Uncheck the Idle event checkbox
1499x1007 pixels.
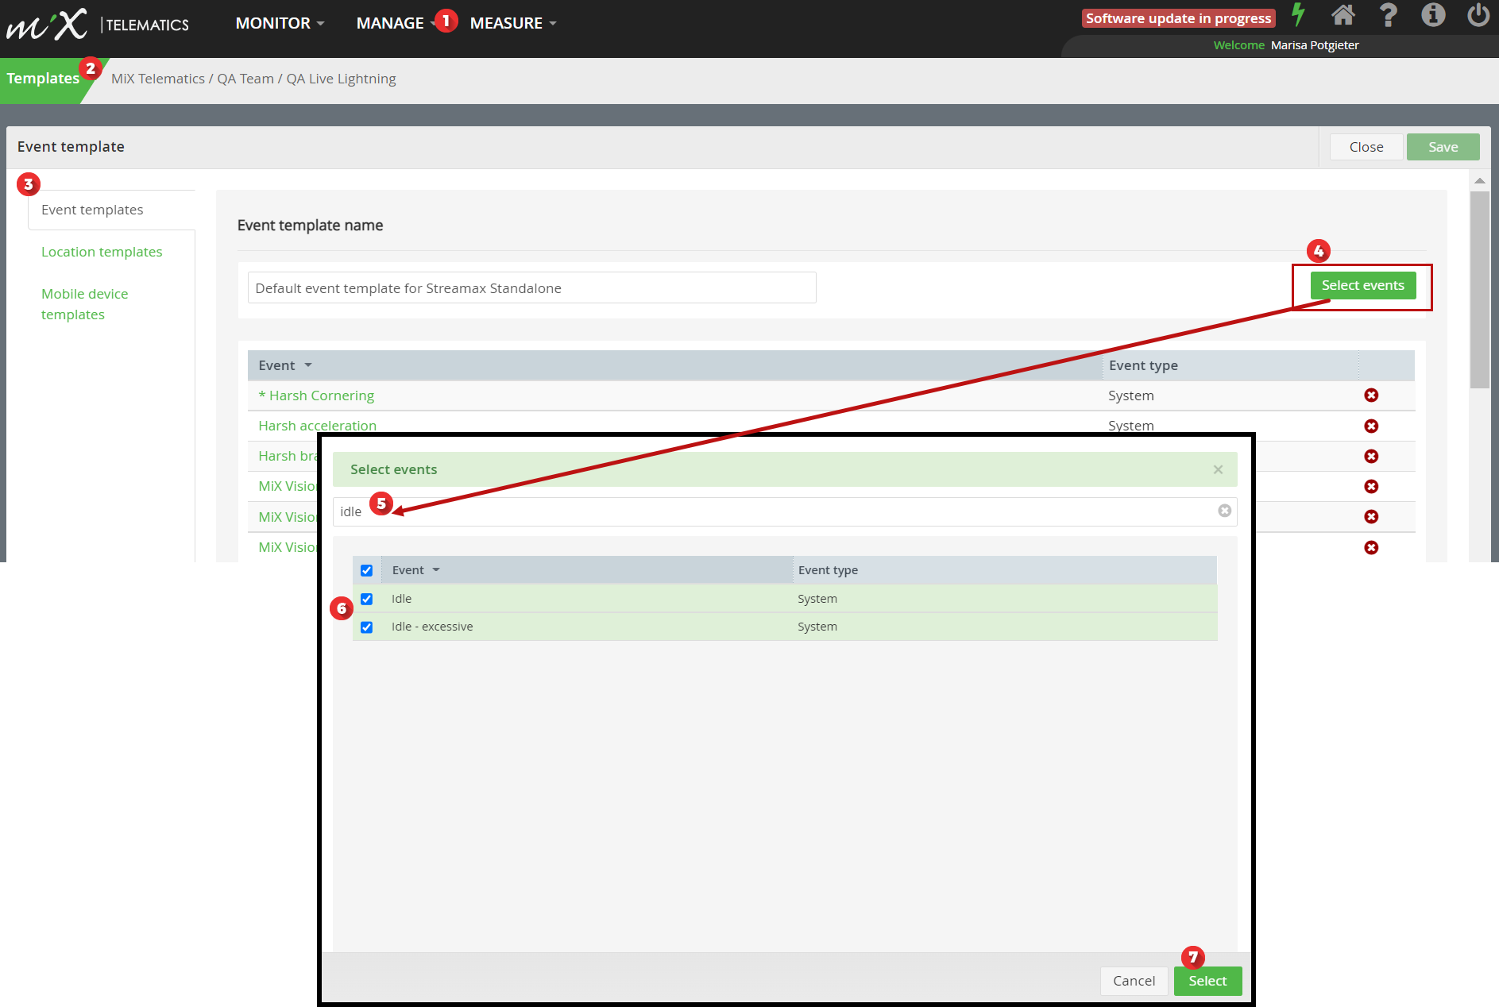point(366,599)
